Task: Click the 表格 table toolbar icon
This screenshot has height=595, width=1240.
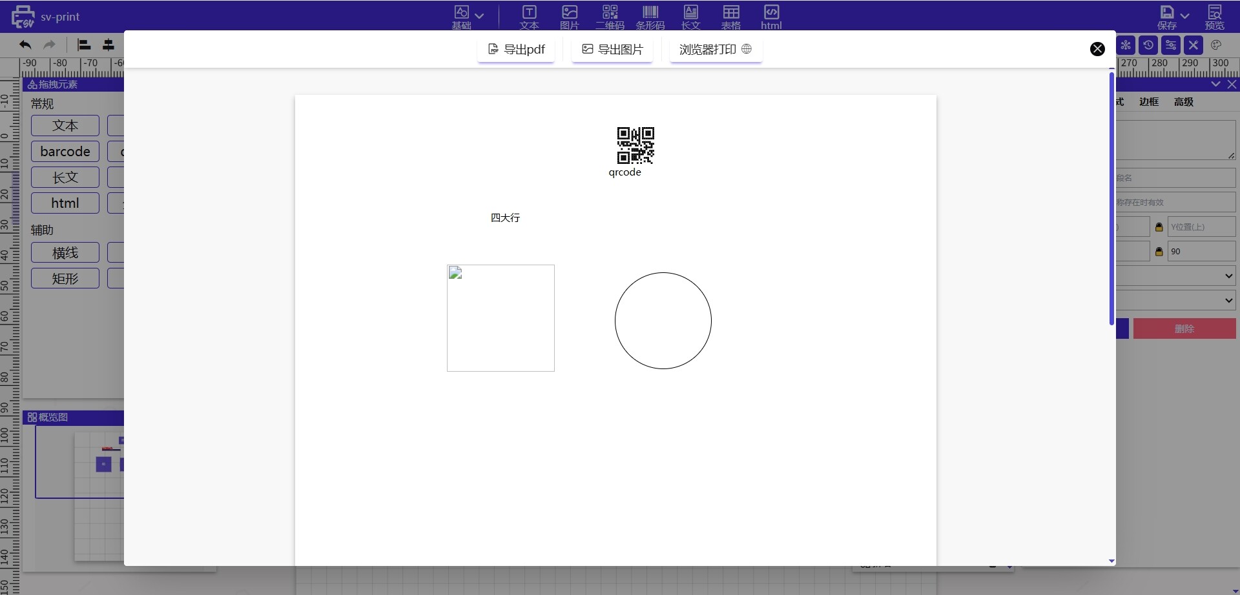Action: click(731, 17)
